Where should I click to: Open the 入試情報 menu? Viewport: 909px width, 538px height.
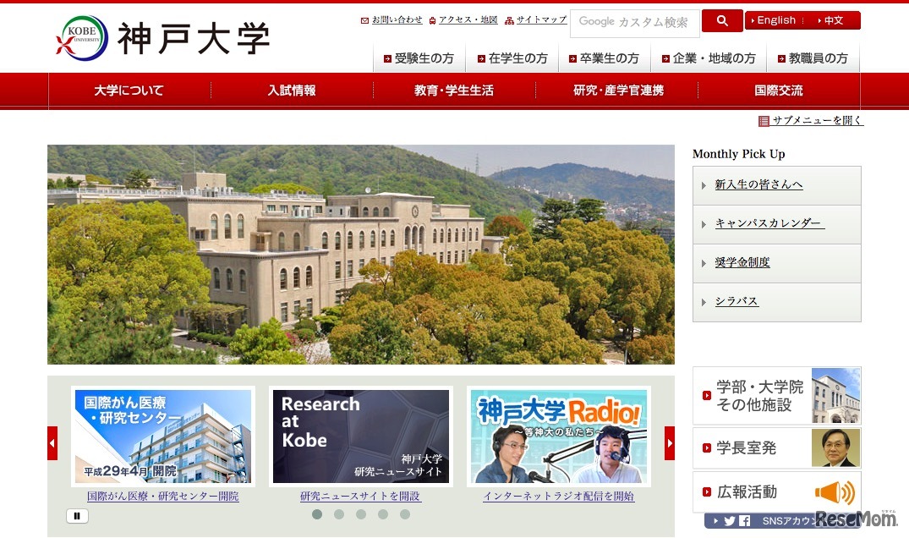(x=291, y=90)
